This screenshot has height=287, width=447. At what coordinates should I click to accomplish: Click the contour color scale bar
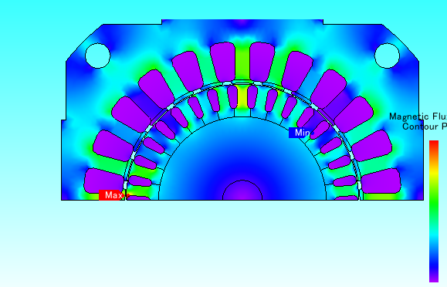click(x=434, y=211)
